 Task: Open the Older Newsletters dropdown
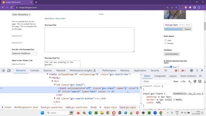21,15
